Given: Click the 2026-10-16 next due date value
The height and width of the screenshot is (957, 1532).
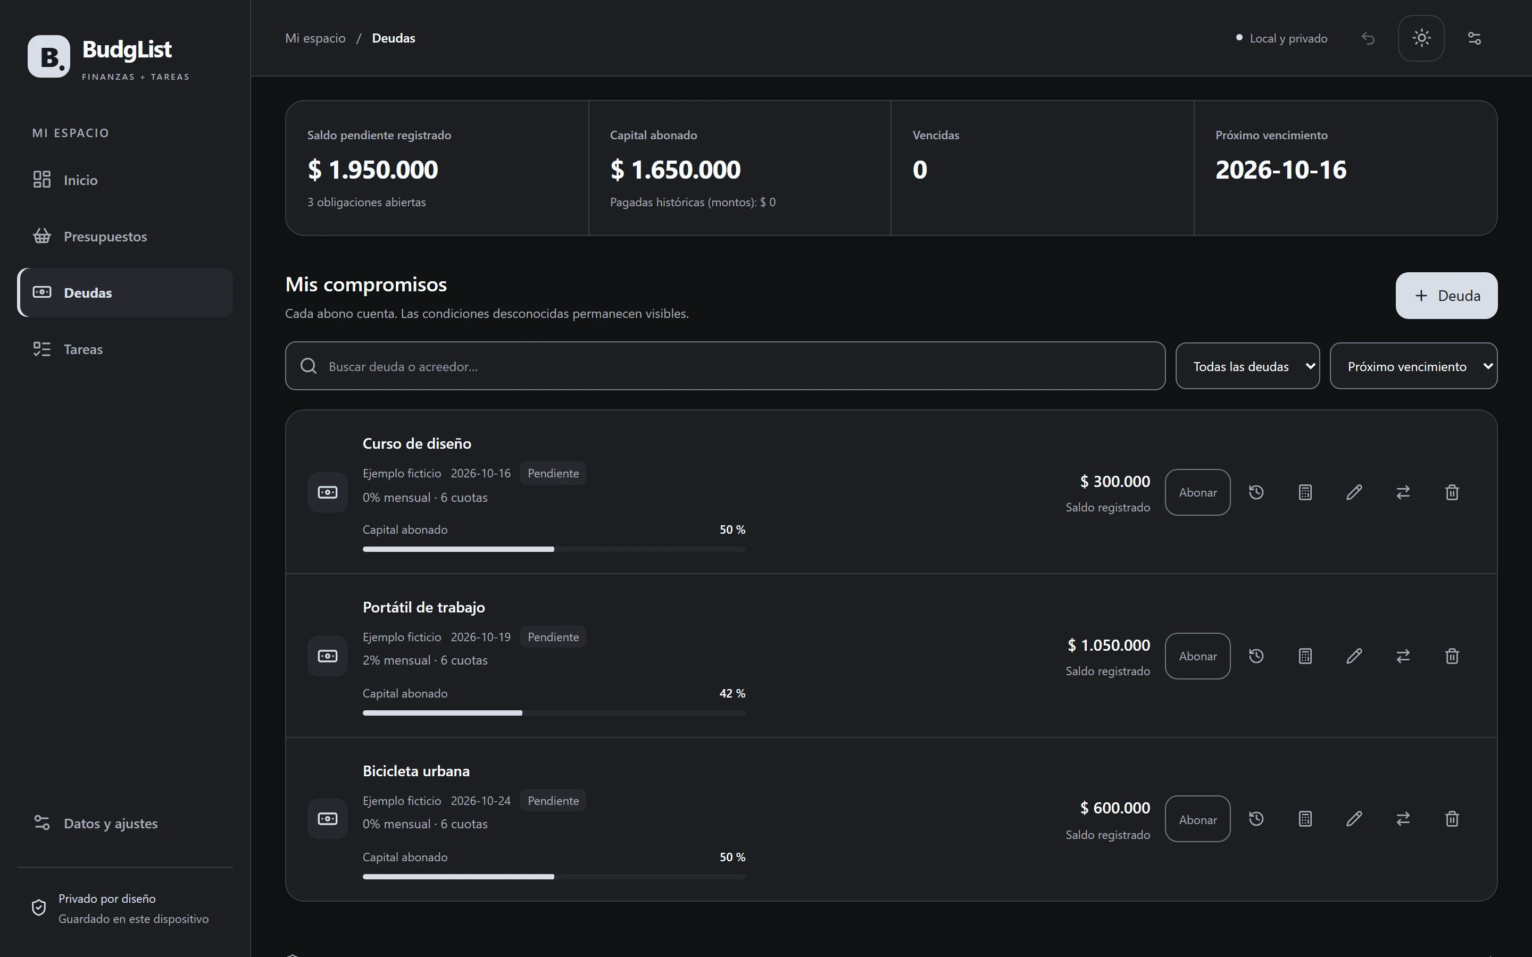Looking at the screenshot, I should click(1281, 170).
